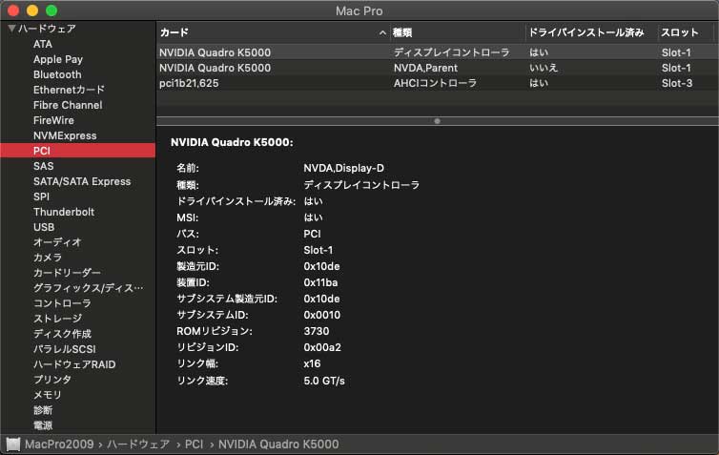Select グラフィックス/ディス… sidebar item

tap(89, 288)
